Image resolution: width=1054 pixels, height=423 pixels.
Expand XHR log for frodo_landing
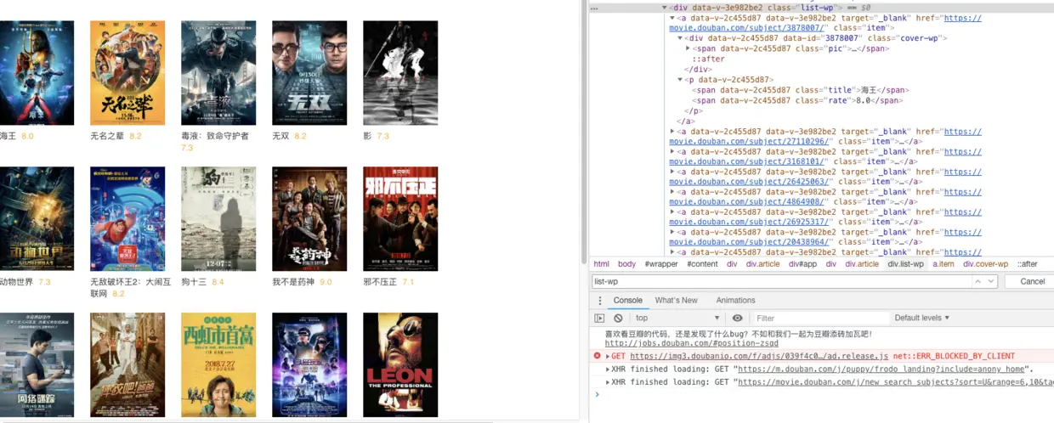608,369
